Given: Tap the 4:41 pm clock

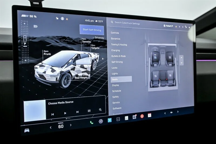Looking at the screenshot, I should click(x=89, y=21).
